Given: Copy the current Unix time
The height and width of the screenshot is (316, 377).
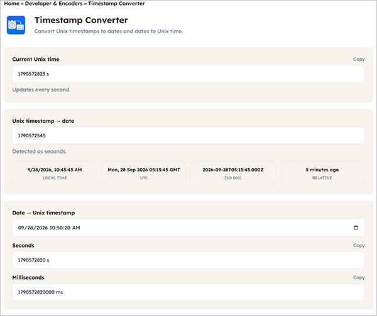Looking at the screenshot, I should pyautogui.click(x=359, y=60).
